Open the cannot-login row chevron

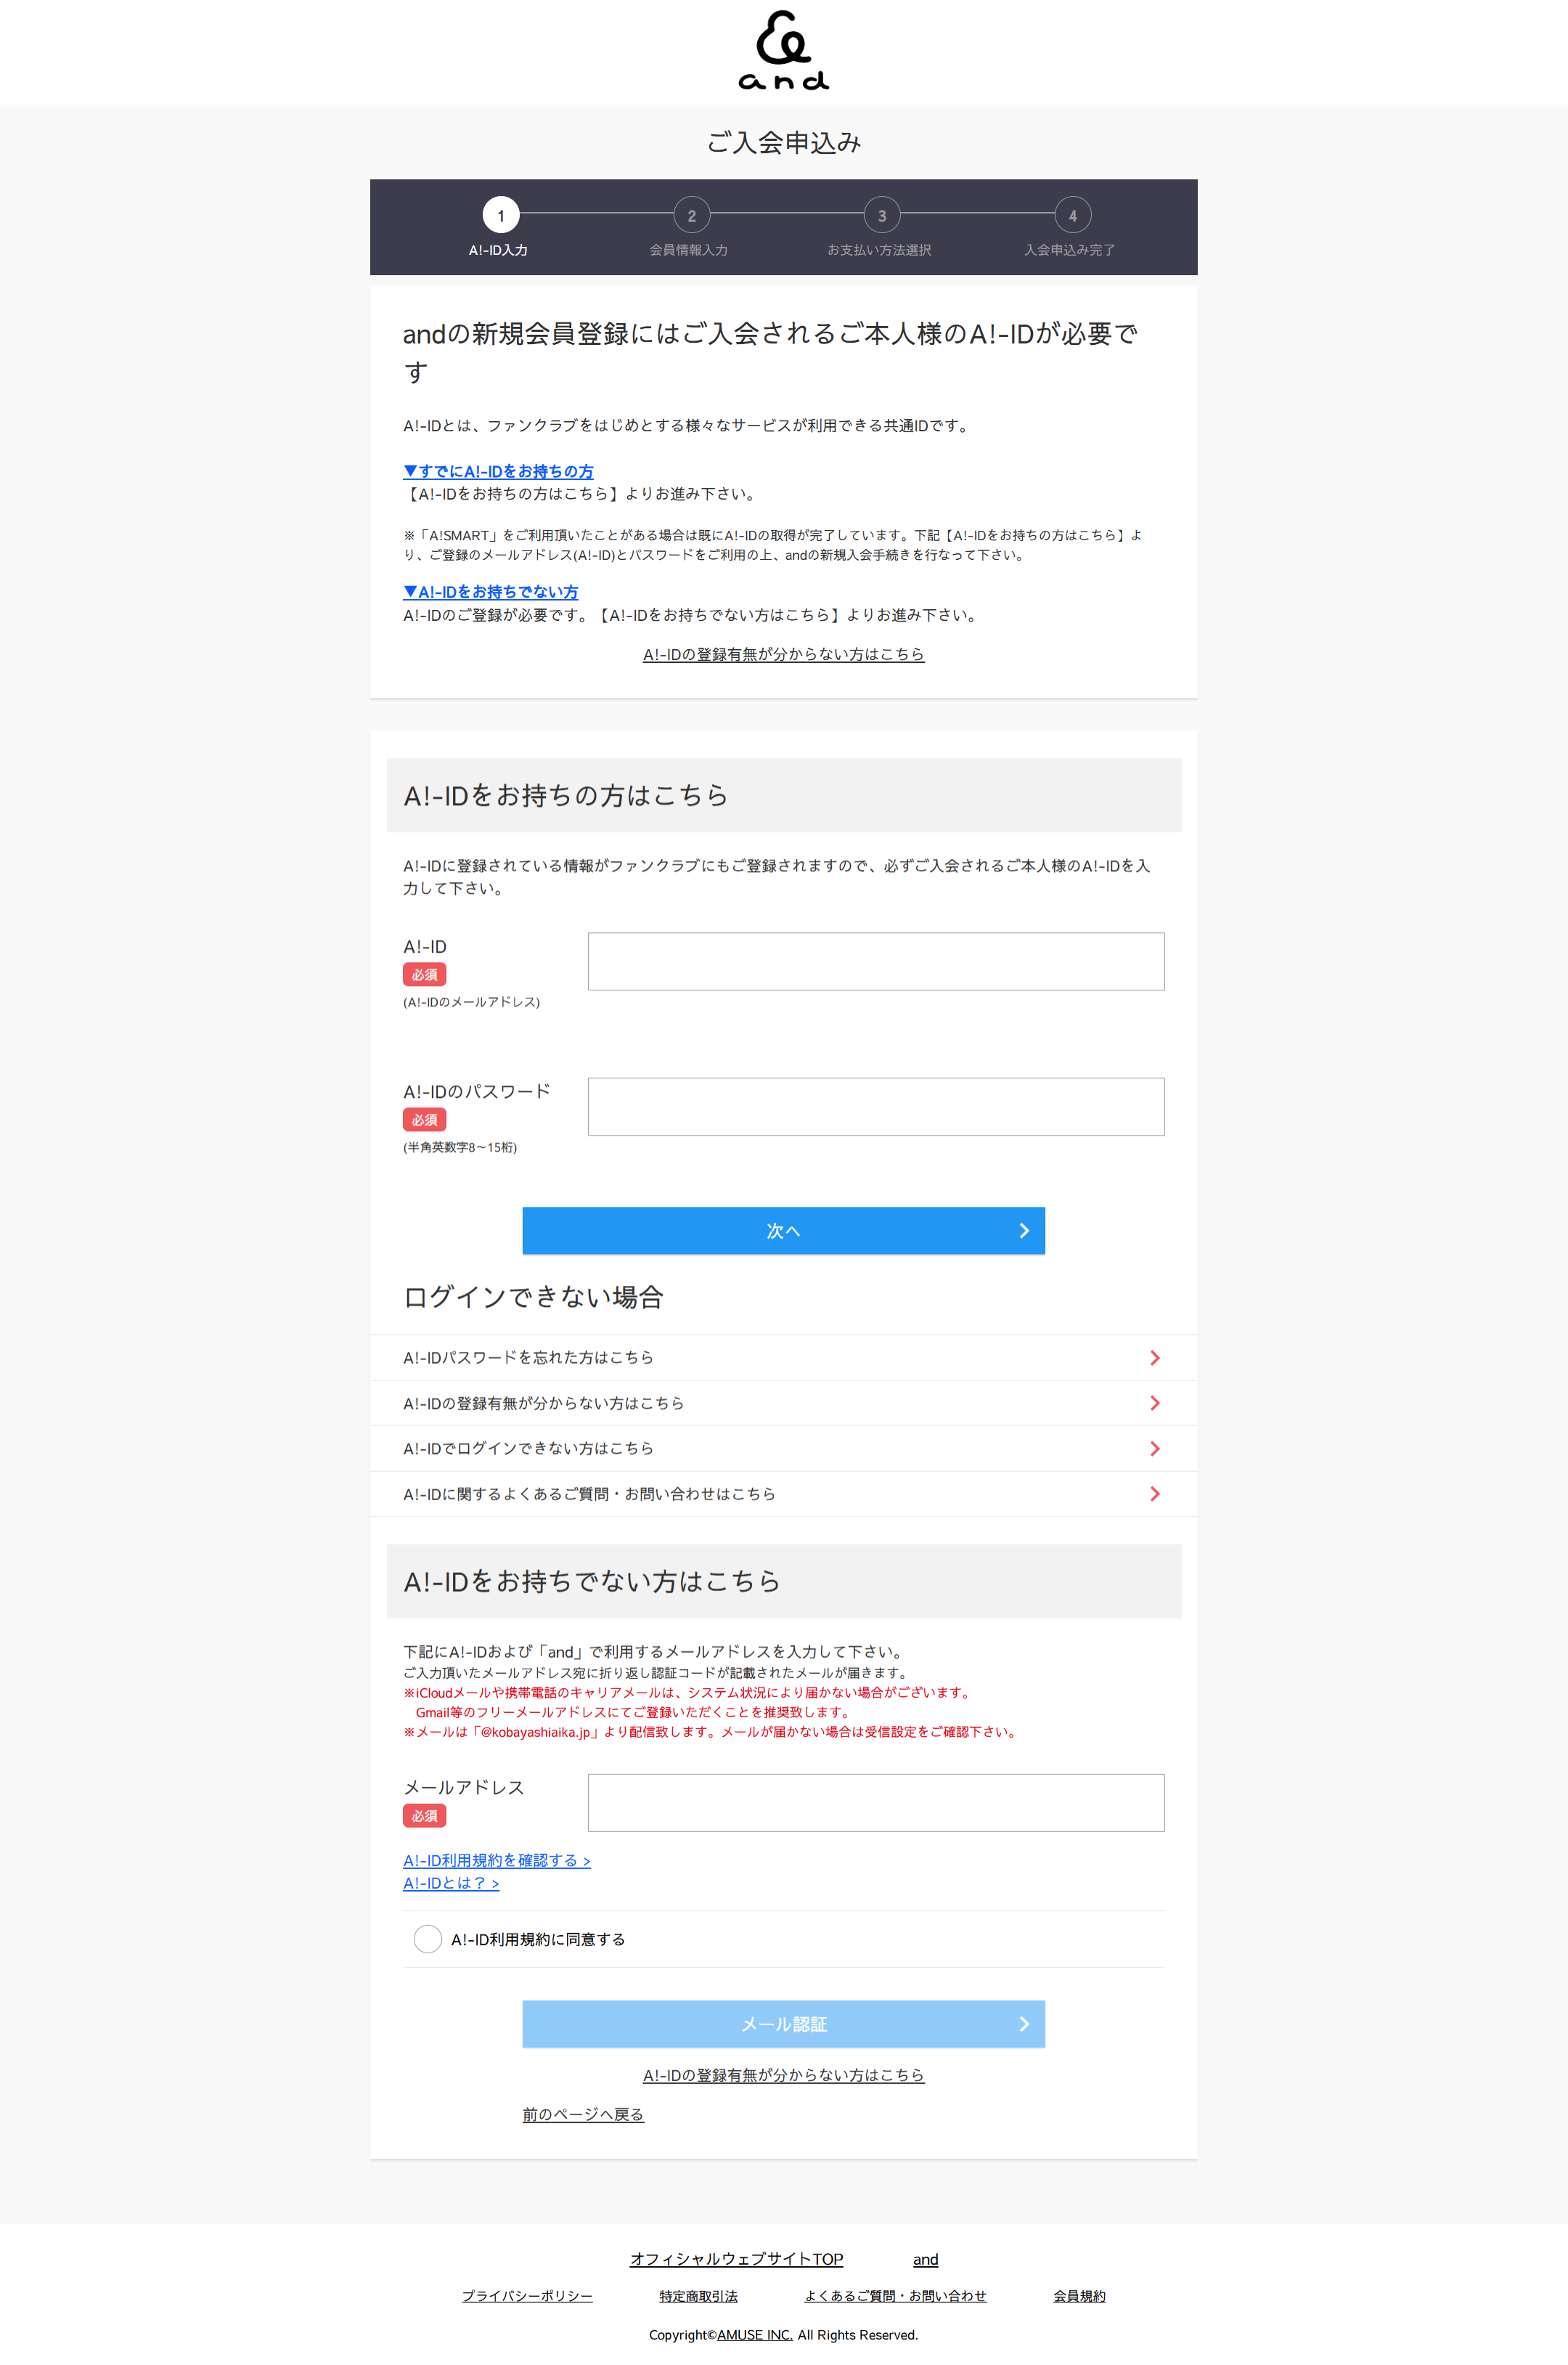pos(1154,1449)
